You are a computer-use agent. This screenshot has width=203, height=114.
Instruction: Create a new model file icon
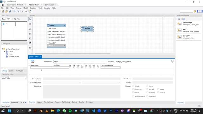coord(3,11)
